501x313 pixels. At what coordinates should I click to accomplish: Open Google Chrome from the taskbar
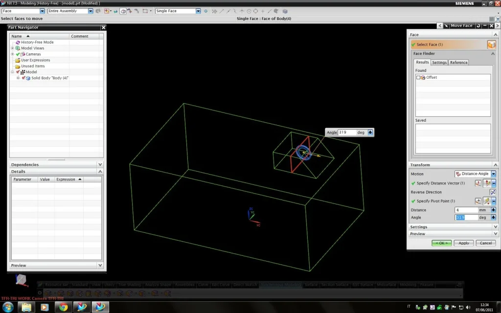[x=63, y=307]
